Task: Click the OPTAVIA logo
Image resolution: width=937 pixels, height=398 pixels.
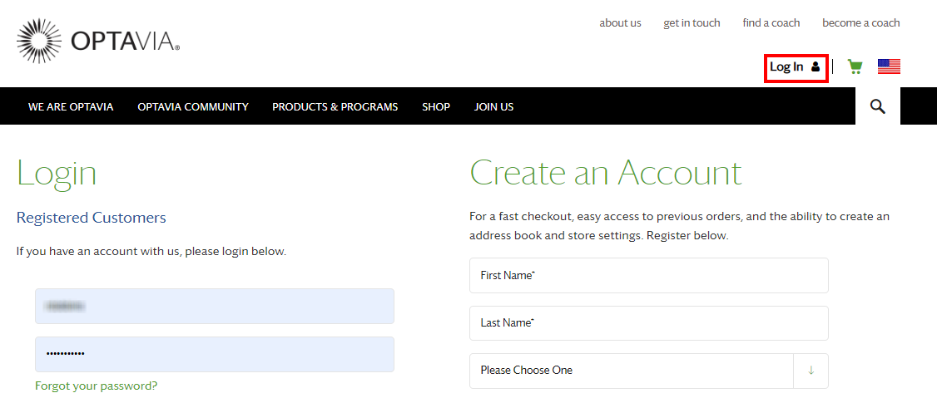Action: [98, 41]
